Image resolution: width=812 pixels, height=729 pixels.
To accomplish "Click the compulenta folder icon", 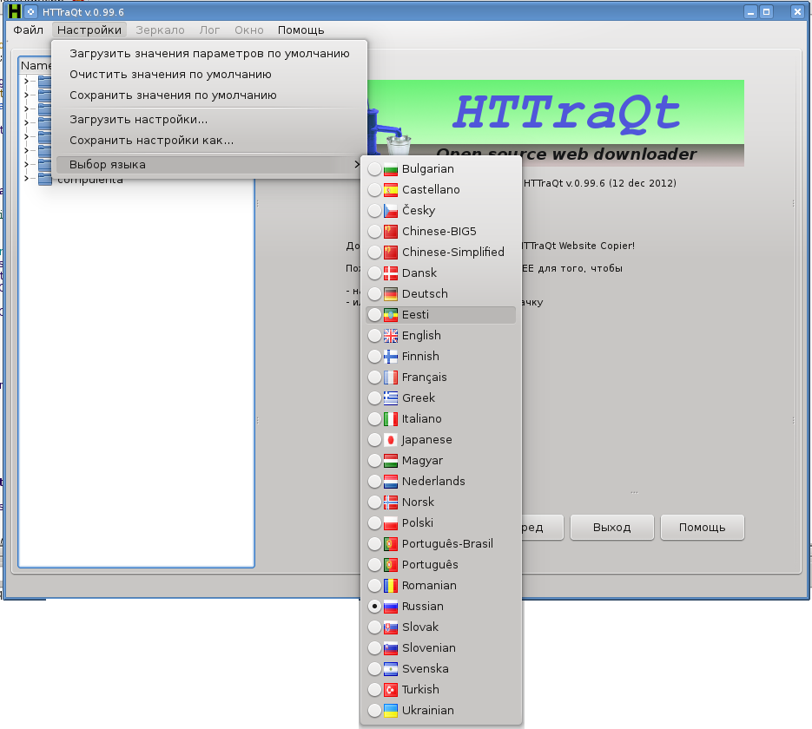I will pos(44,179).
